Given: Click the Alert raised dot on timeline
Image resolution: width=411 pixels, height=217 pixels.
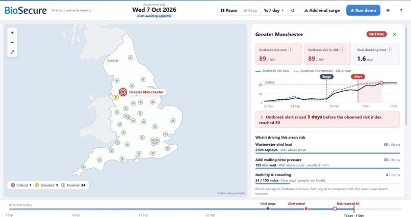Looking at the screenshot, I should pyautogui.click(x=306, y=209).
